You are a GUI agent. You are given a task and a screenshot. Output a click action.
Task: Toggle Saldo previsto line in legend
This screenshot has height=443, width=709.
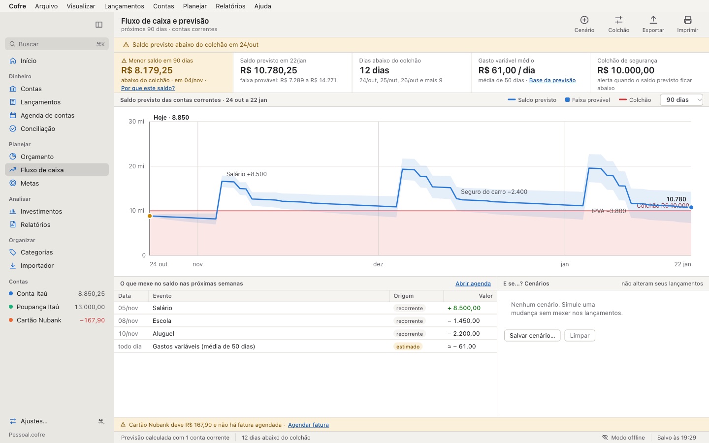[x=532, y=100]
